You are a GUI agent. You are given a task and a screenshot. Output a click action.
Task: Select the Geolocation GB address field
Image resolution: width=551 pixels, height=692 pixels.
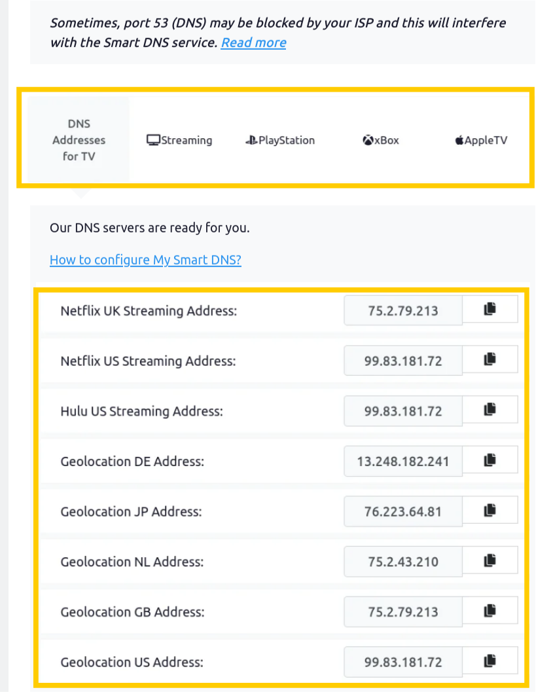[x=403, y=613]
